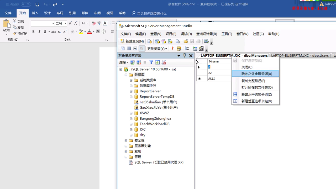Open the font size 二号 dropdown

pyautogui.click(x=65, y=23)
